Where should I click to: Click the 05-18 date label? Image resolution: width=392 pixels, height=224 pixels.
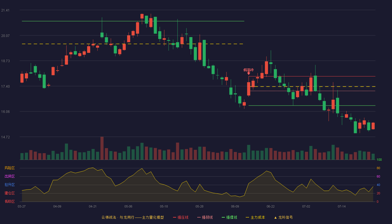coord(164,206)
